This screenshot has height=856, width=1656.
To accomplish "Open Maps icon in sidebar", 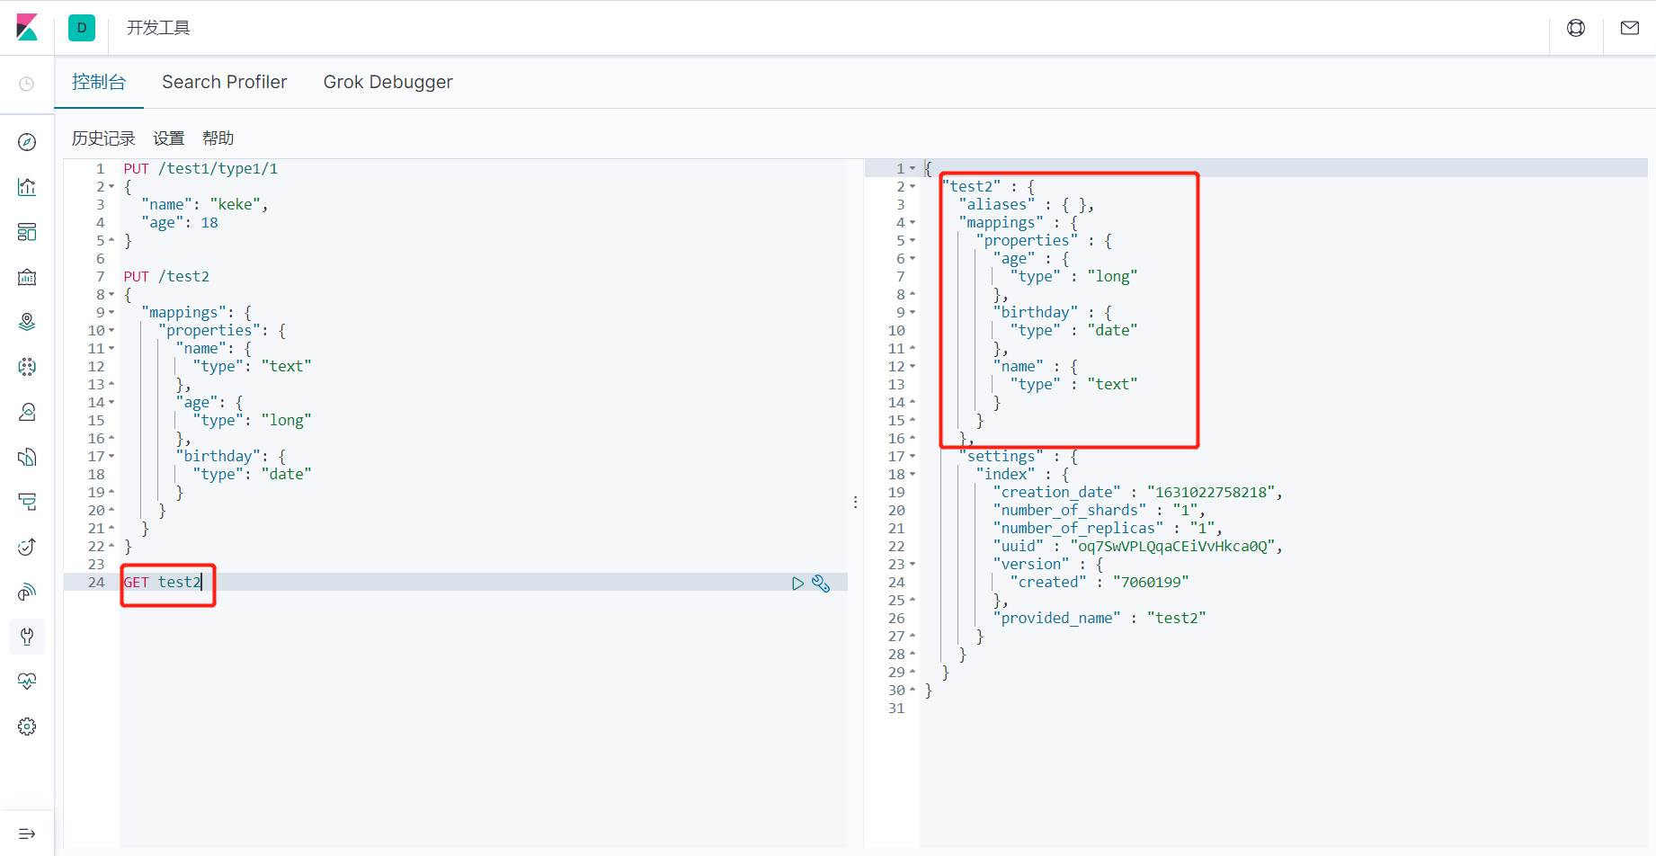I will point(27,322).
